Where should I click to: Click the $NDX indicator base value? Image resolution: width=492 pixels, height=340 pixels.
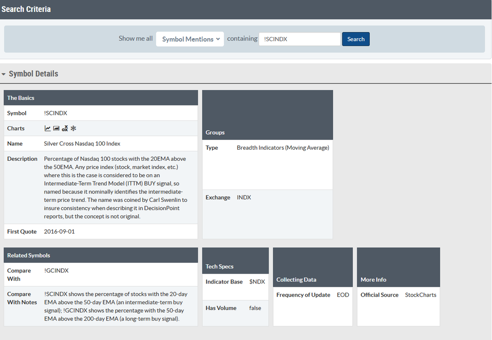(x=257, y=282)
